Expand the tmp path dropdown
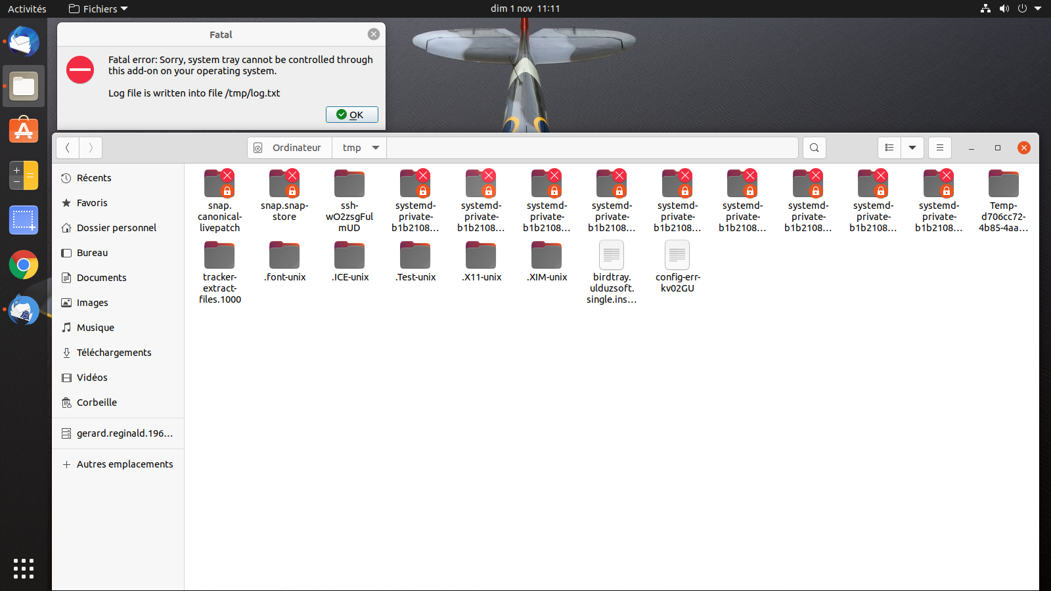 376,148
